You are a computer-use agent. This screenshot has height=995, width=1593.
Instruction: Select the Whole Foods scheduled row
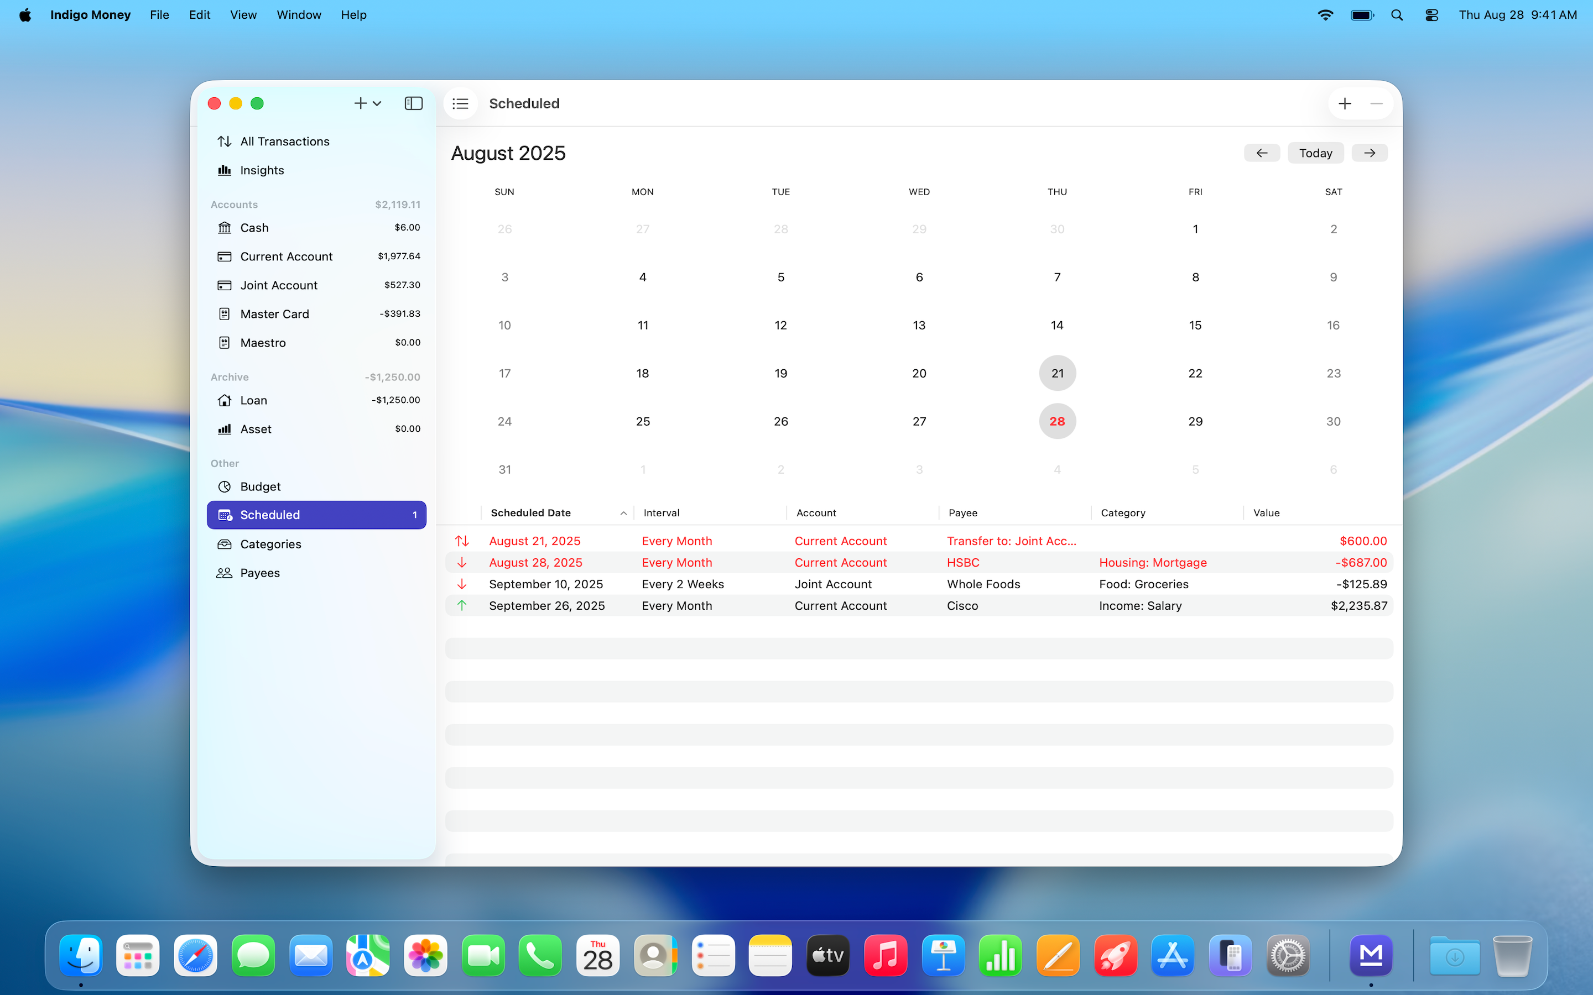(x=919, y=584)
